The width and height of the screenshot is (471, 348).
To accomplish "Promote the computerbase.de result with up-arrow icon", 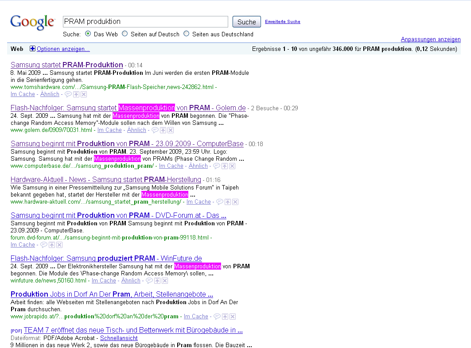I will (x=225, y=166).
